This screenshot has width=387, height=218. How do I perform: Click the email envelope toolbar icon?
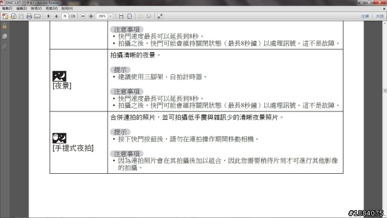tap(37, 16)
